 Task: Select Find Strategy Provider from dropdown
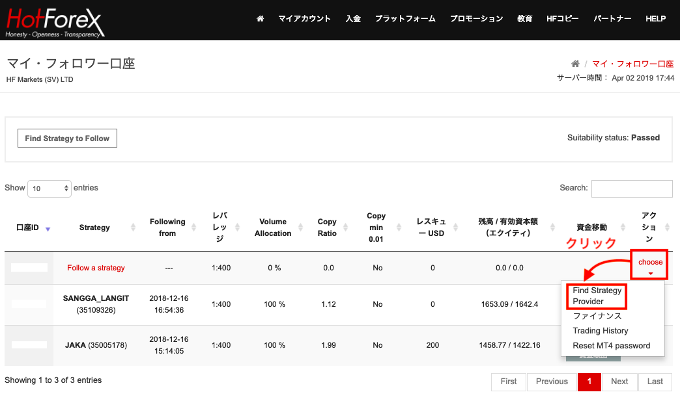597,296
